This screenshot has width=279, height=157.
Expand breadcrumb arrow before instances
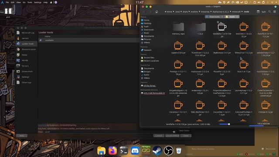200,12
